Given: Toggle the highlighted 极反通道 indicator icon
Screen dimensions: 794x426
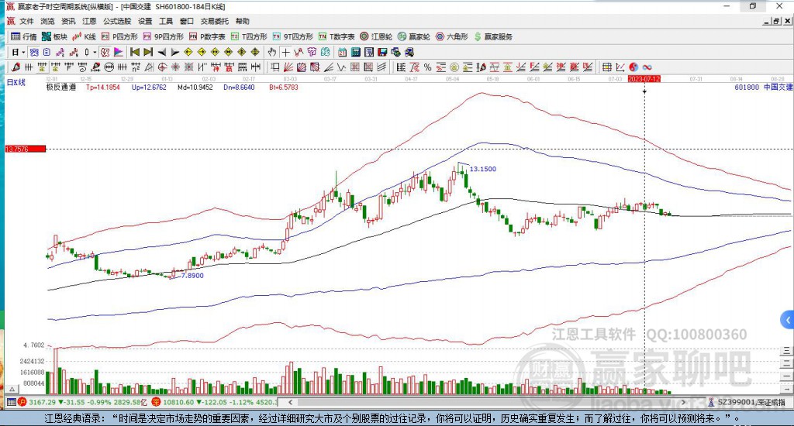Looking at the screenshot, I should click(105, 52).
